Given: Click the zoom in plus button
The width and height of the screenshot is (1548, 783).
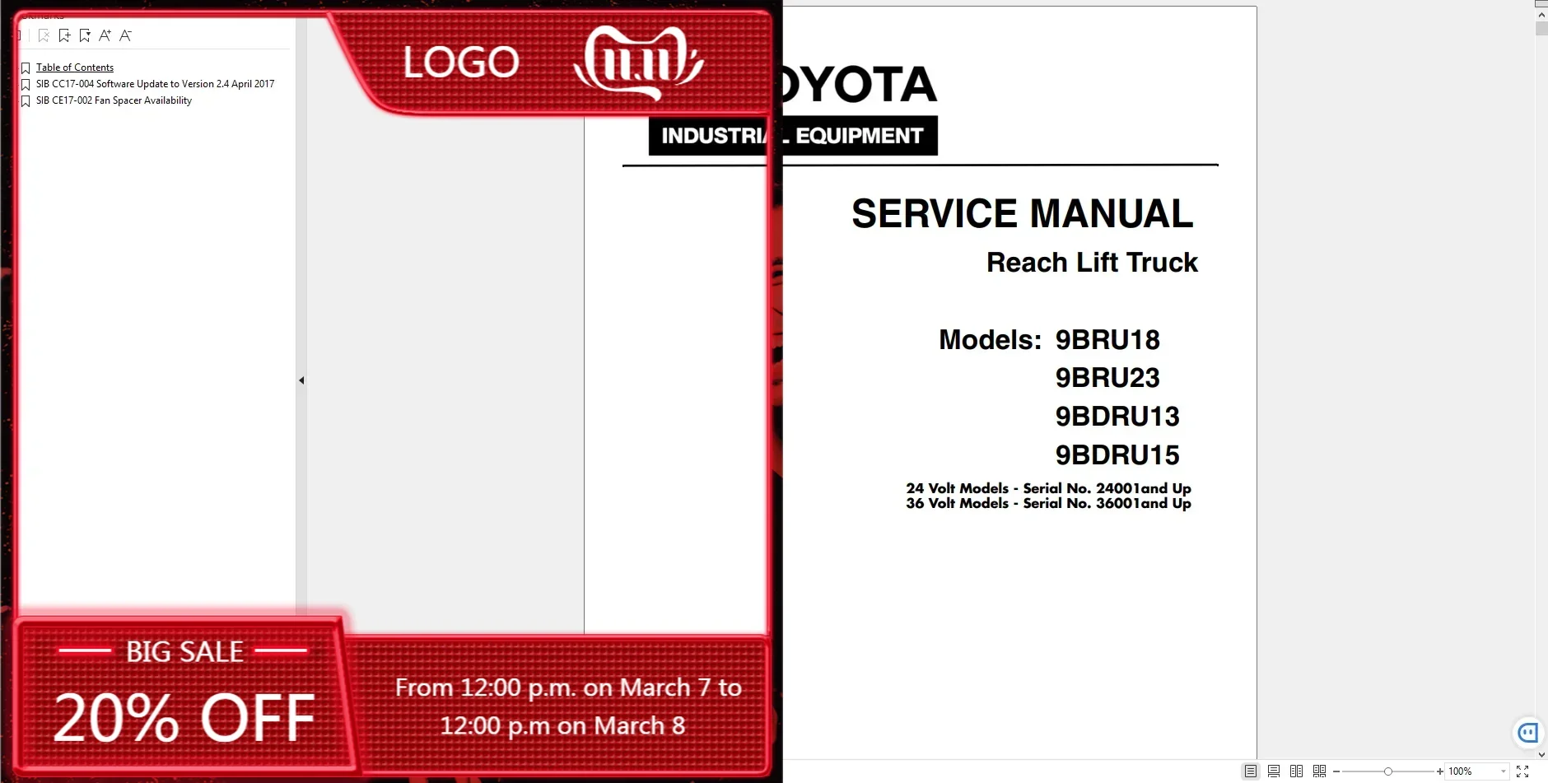Looking at the screenshot, I should (1439, 771).
